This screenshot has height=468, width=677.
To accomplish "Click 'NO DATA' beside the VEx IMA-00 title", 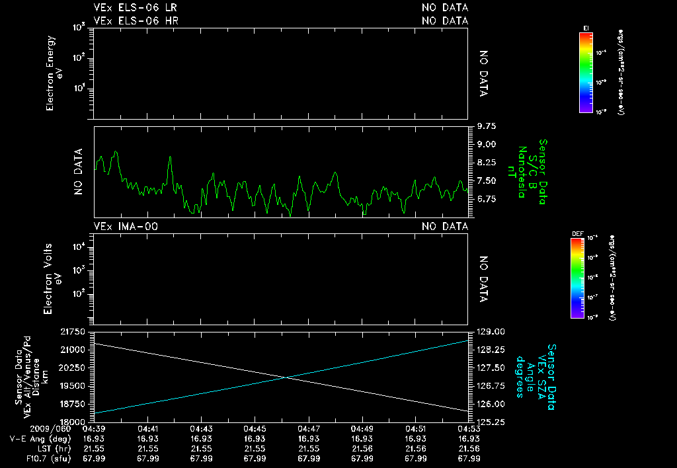I will click(x=445, y=226).
